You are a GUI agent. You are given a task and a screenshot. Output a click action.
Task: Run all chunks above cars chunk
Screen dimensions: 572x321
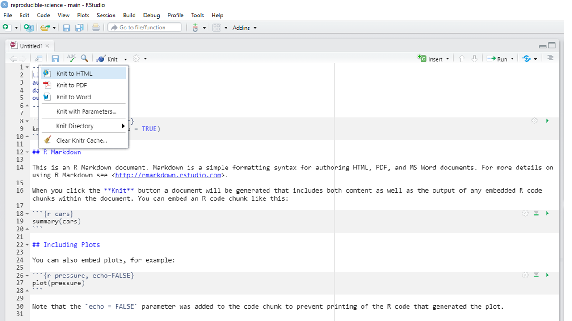click(x=536, y=214)
